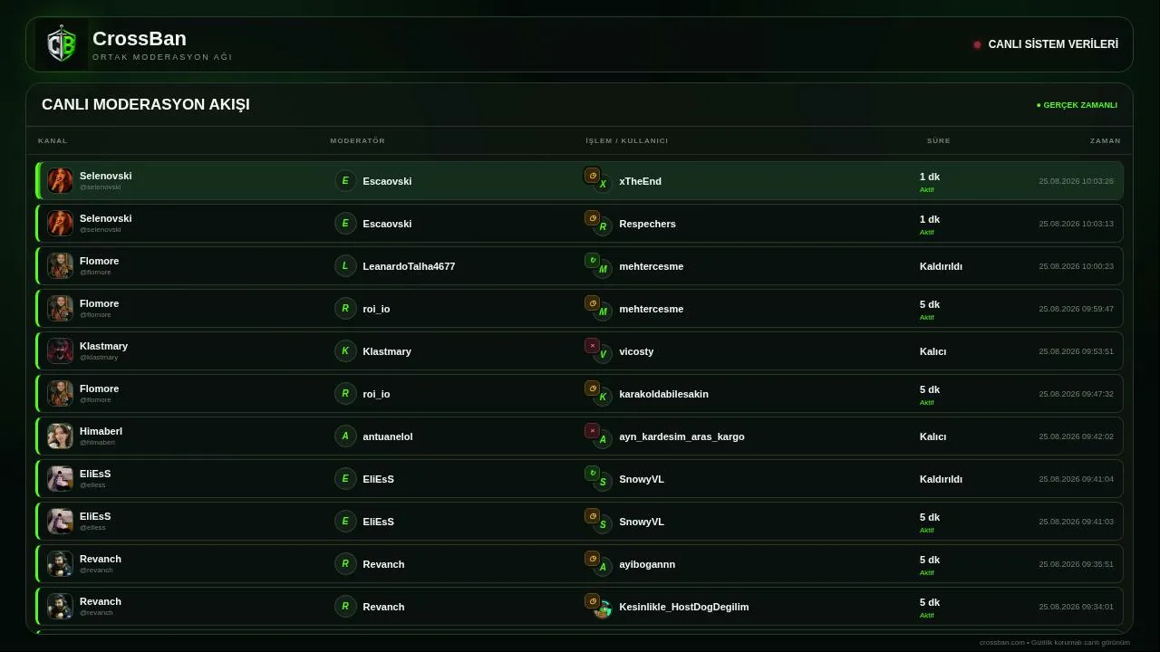Click the Gerçek Zamanlı live status label
The height and width of the screenshot is (652, 1160).
(1077, 105)
